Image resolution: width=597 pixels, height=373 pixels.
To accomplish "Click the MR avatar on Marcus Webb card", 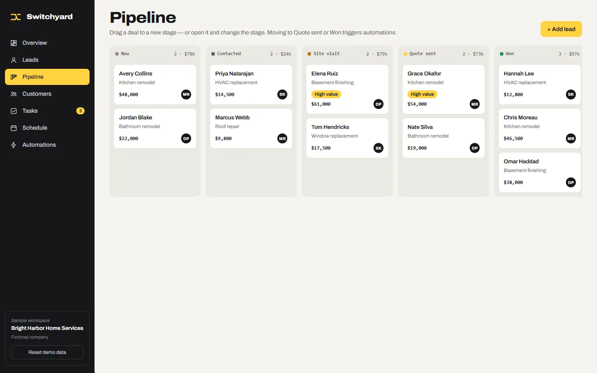I will 282,138.
